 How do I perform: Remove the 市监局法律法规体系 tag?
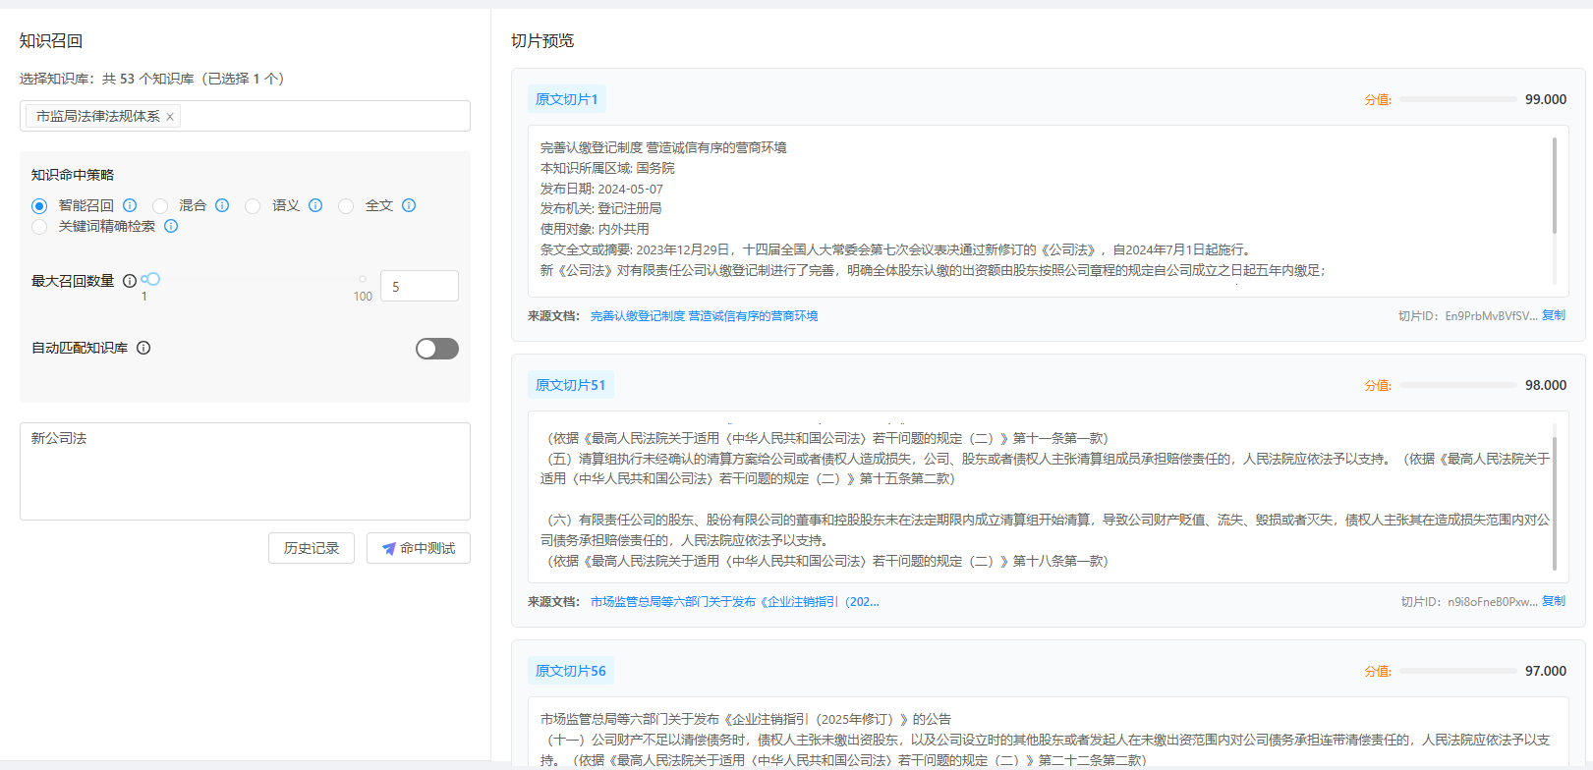(170, 117)
